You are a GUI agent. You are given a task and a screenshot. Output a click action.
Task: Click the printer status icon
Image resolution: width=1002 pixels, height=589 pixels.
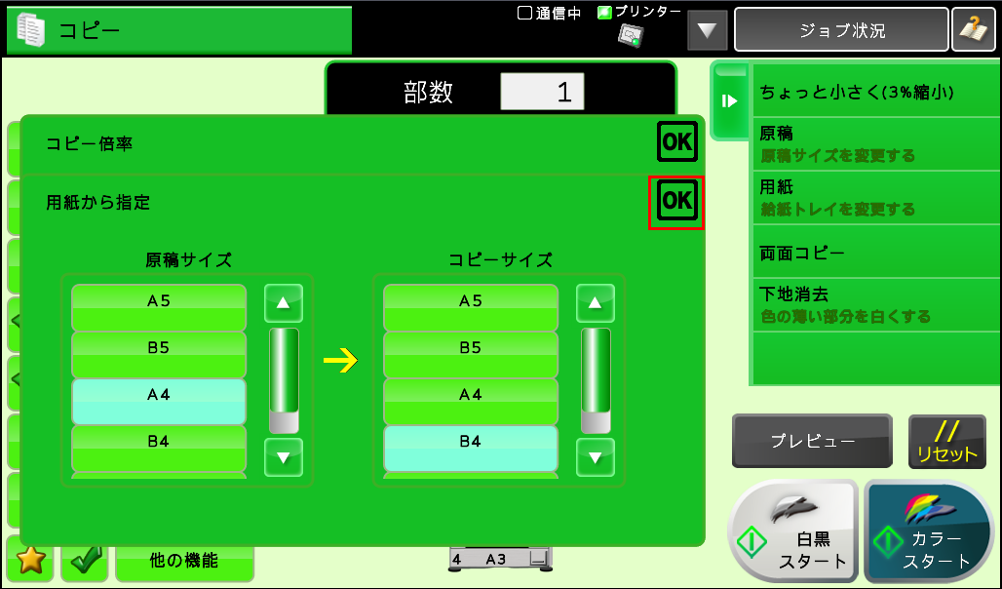click(631, 34)
